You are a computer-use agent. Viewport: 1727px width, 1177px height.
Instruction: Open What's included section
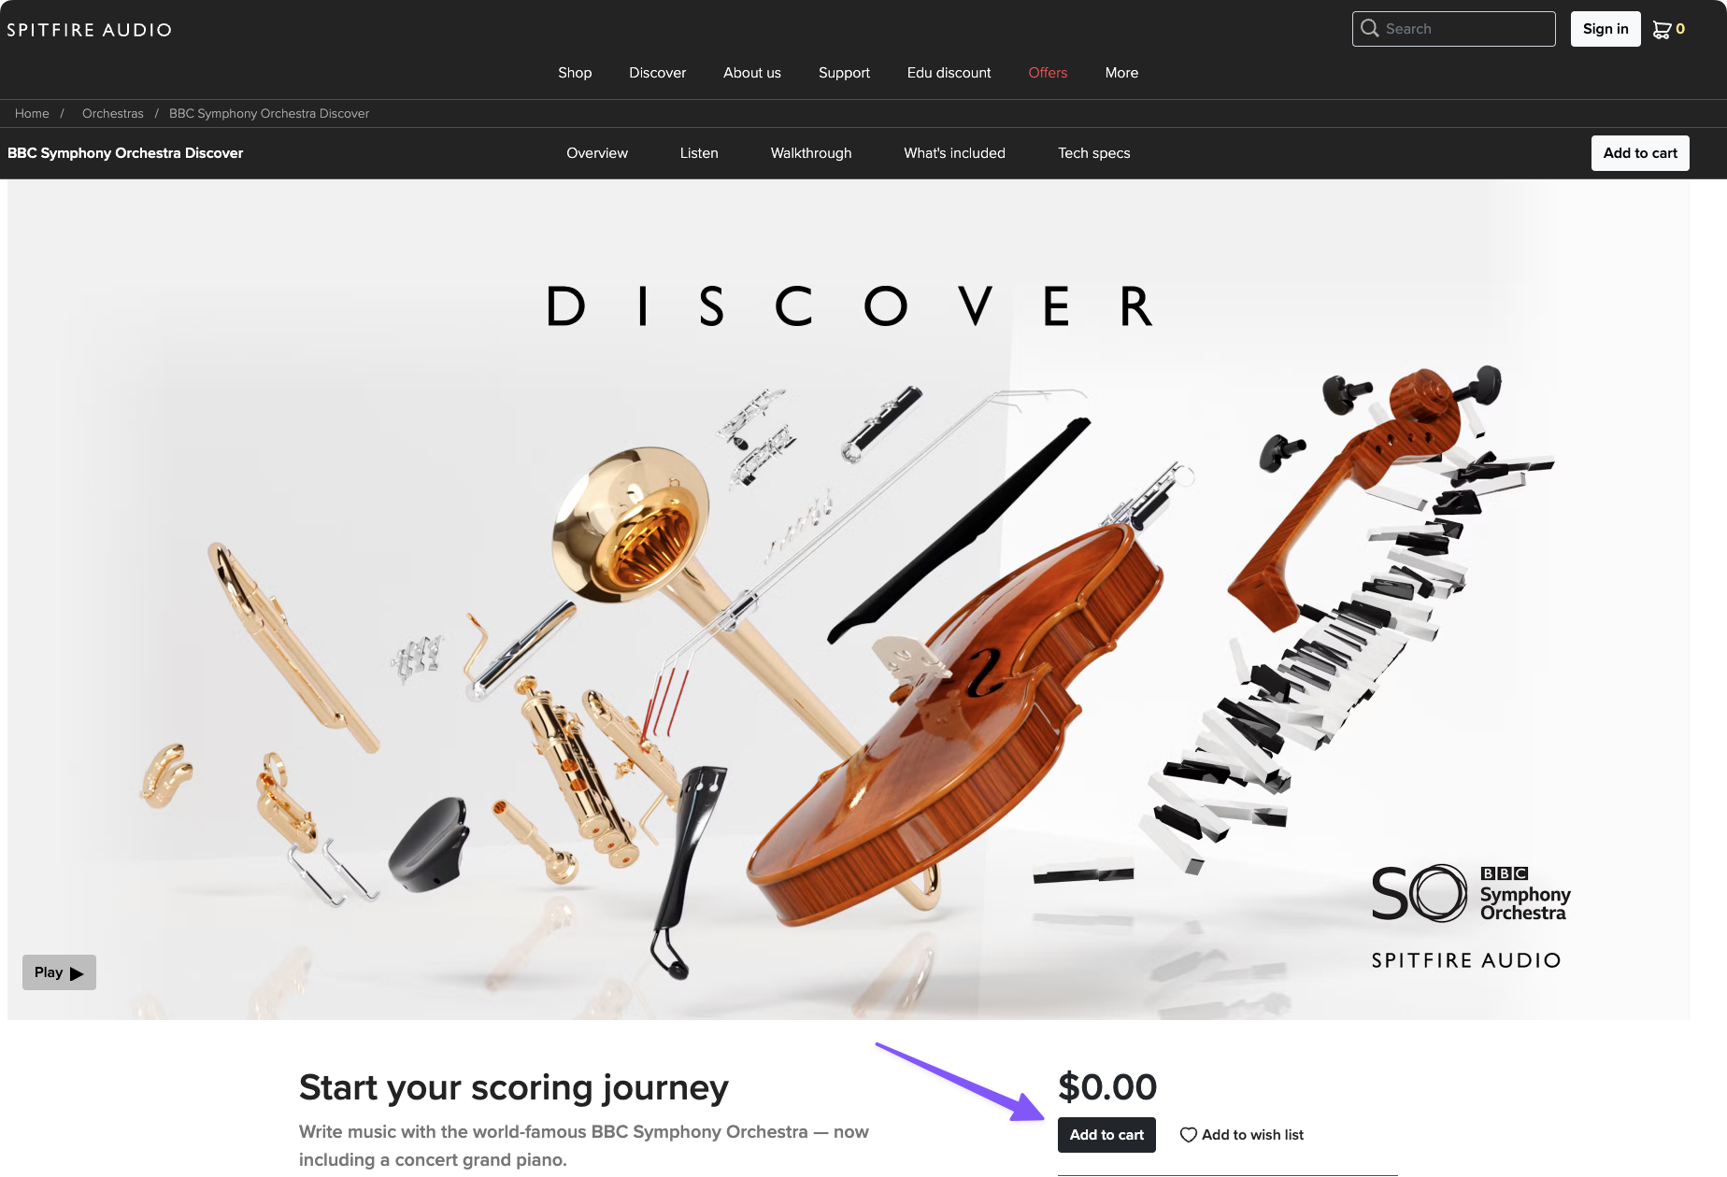click(x=954, y=153)
